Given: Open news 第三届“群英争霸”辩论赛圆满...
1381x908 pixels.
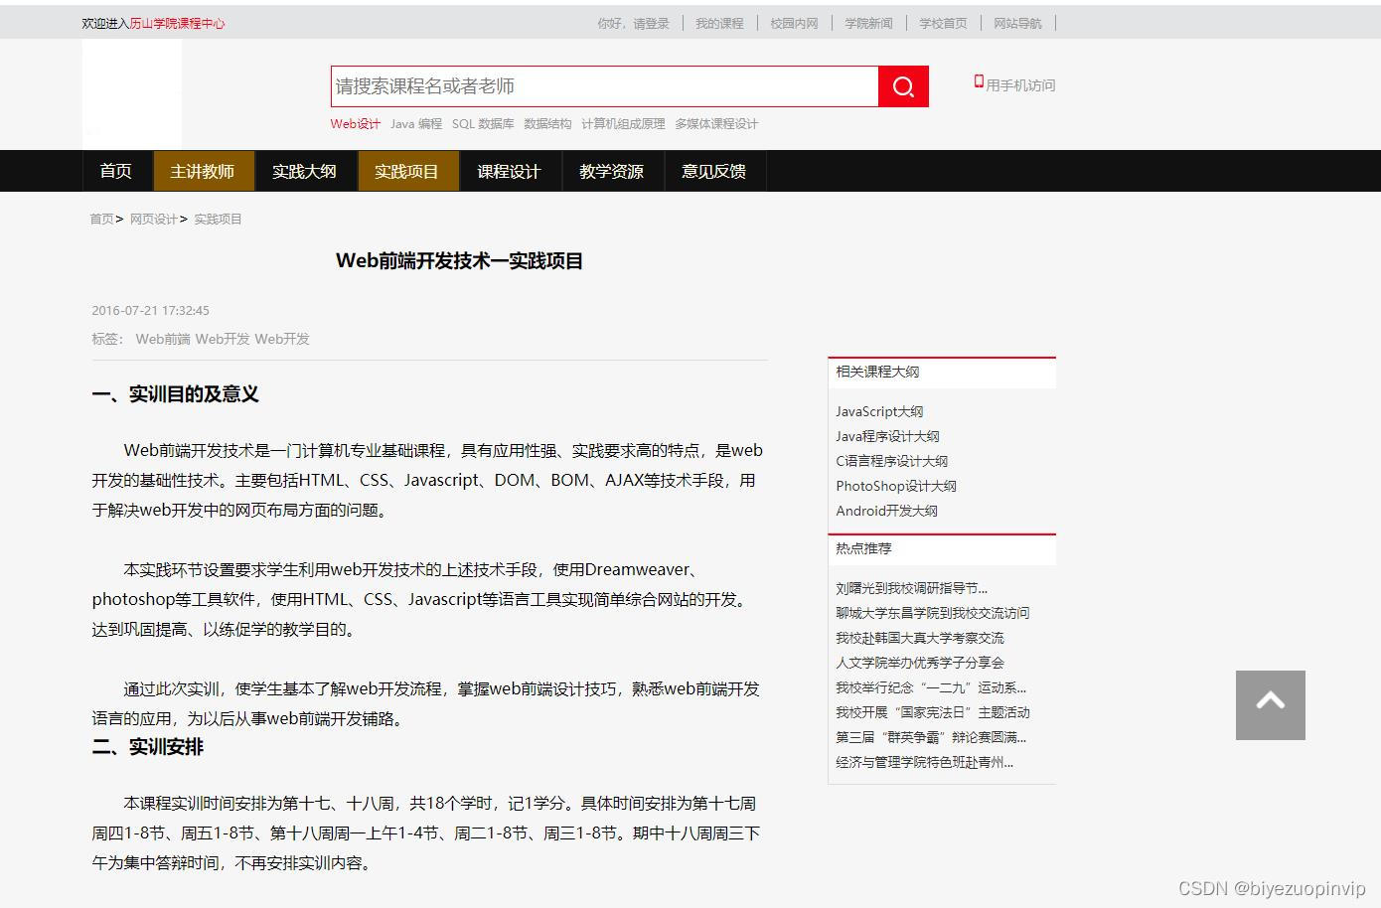Looking at the screenshot, I should pos(931,737).
